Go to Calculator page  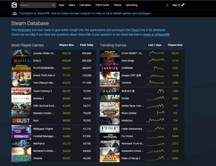click(85, 5)
